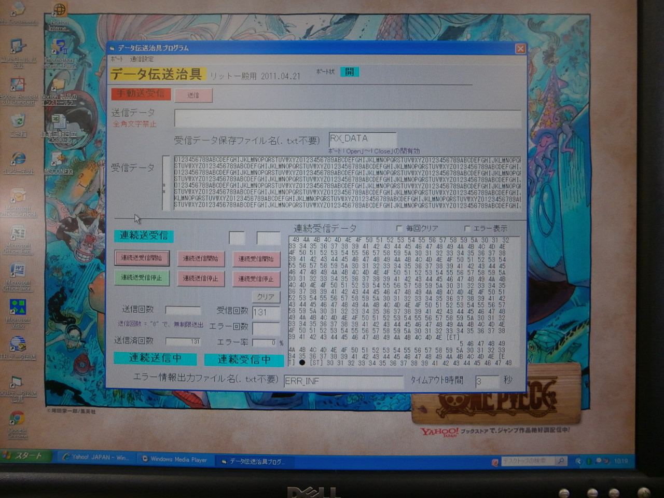Viewport: 664px width, 498px height.
Task: Click the 連続送信開始 button
Action: (x=200, y=258)
